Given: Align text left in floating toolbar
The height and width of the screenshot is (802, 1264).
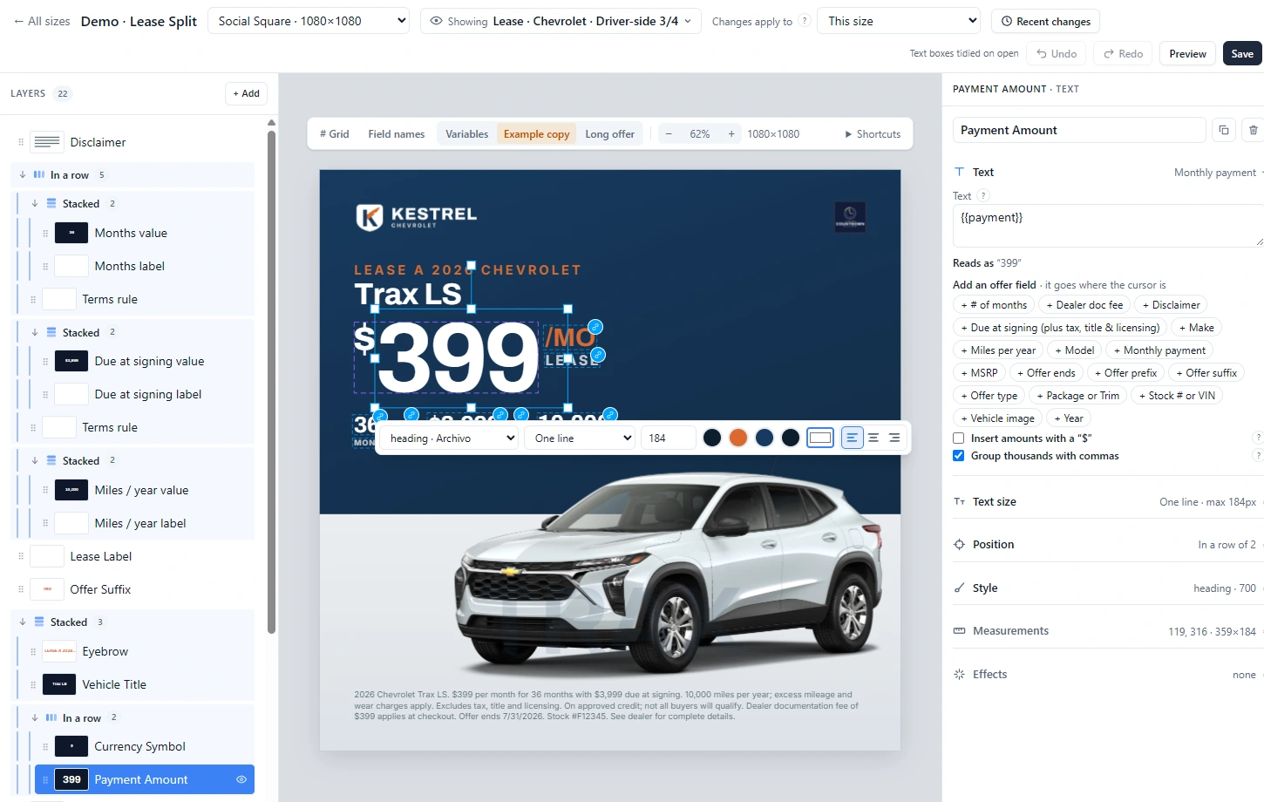Looking at the screenshot, I should pyautogui.click(x=852, y=438).
